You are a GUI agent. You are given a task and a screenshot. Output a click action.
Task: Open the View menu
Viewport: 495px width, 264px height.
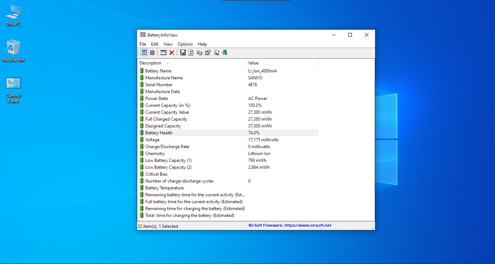[x=168, y=44]
